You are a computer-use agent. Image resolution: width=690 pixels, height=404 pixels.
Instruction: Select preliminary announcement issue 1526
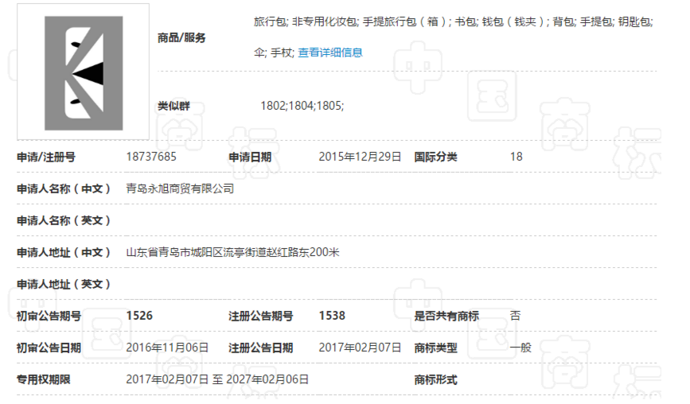click(139, 316)
